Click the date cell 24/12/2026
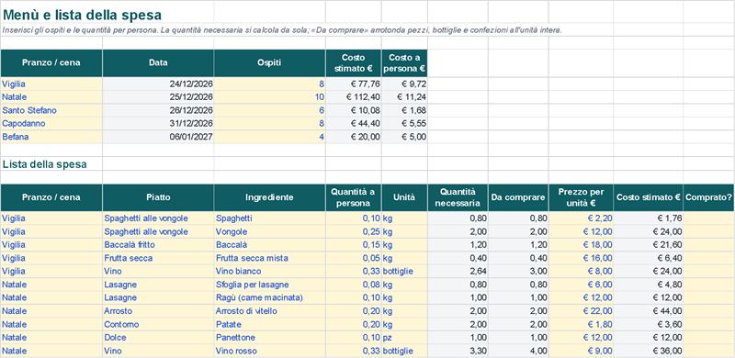 pyautogui.click(x=158, y=84)
